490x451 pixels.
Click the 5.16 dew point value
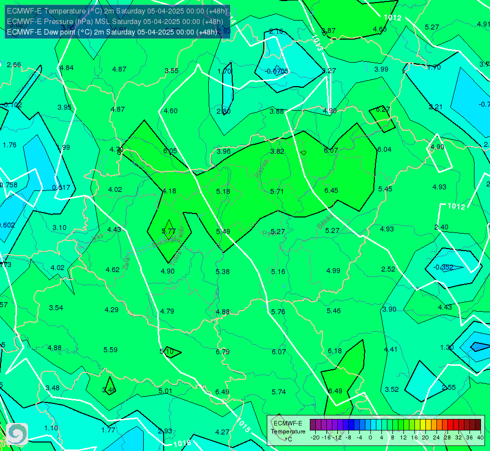pos(278,271)
